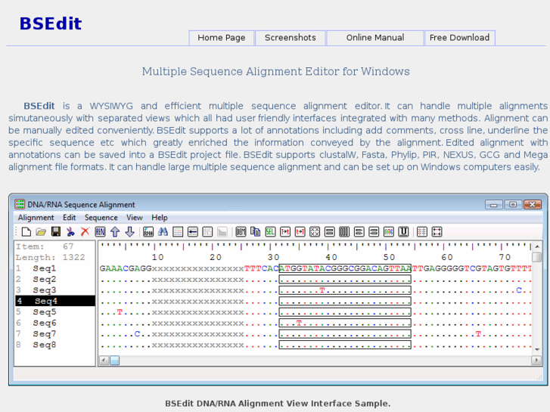
Task: Open the Alignment menu
Action: click(36, 218)
